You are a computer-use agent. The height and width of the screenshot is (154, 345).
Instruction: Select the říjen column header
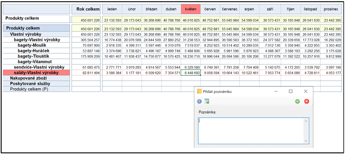click(x=291, y=9)
